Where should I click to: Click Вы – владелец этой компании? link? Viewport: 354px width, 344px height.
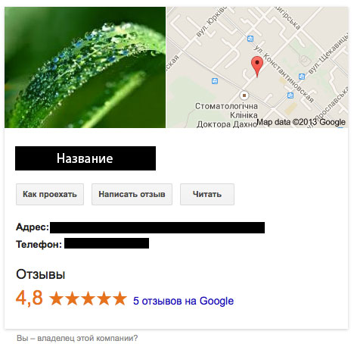tap(77, 338)
